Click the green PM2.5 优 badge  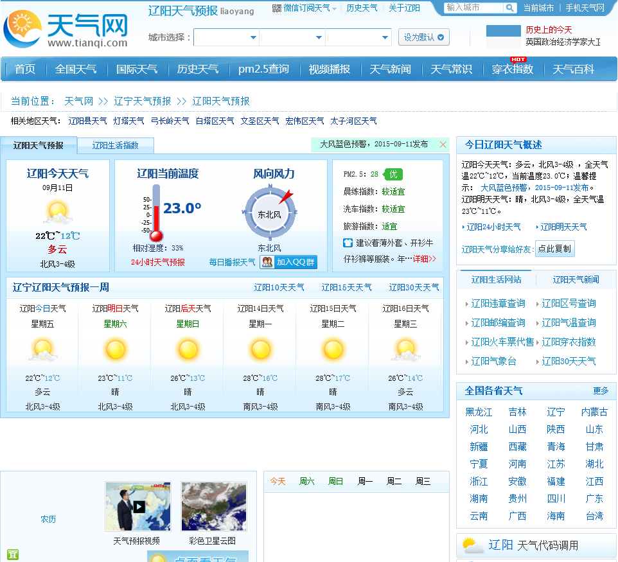coord(393,174)
